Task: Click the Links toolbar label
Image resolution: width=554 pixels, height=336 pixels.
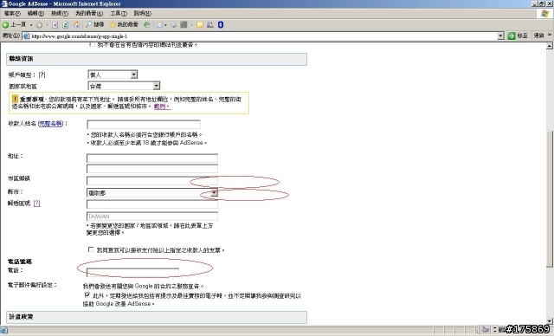Action: (538, 36)
